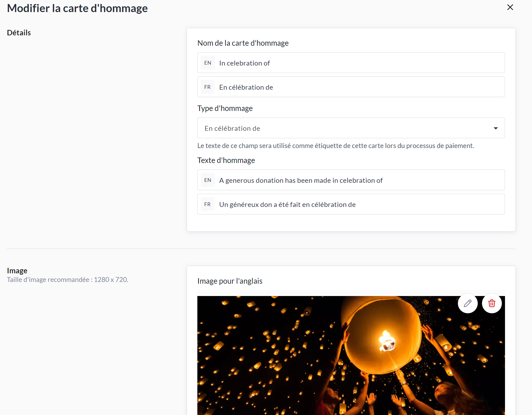Focus the English name input 'In celebration of'
532x415 pixels.
359,63
